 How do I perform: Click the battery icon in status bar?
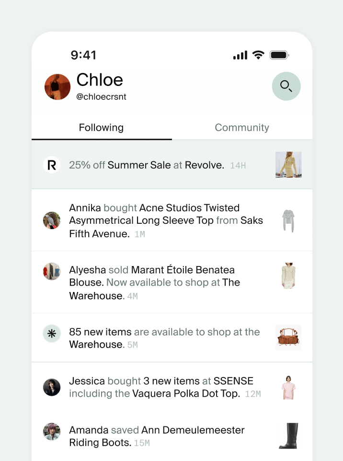tap(279, 55)
